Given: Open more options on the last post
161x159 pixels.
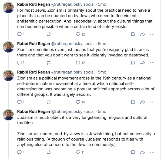Looking at the screenshot, I should click(152, 152).
